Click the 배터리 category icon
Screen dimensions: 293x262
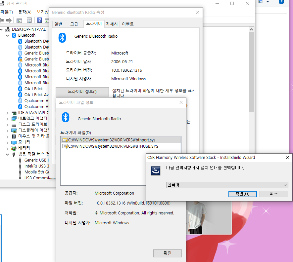(14, 148)
